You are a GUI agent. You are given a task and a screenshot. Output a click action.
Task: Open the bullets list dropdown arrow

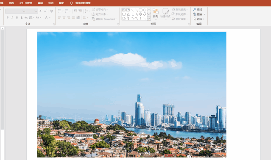coord(63,11)
